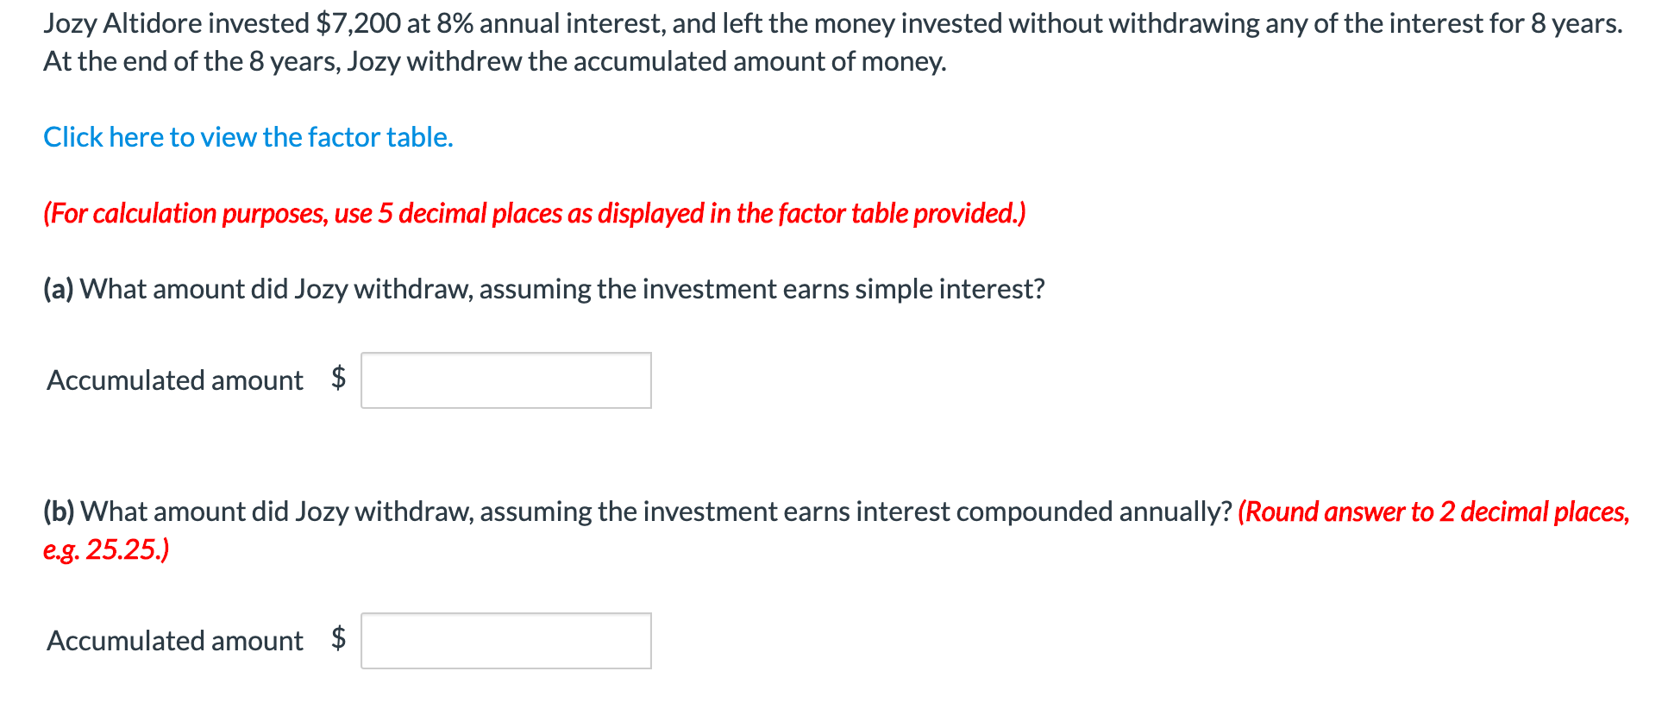Click here to view the factor table link

click(248, 136)
